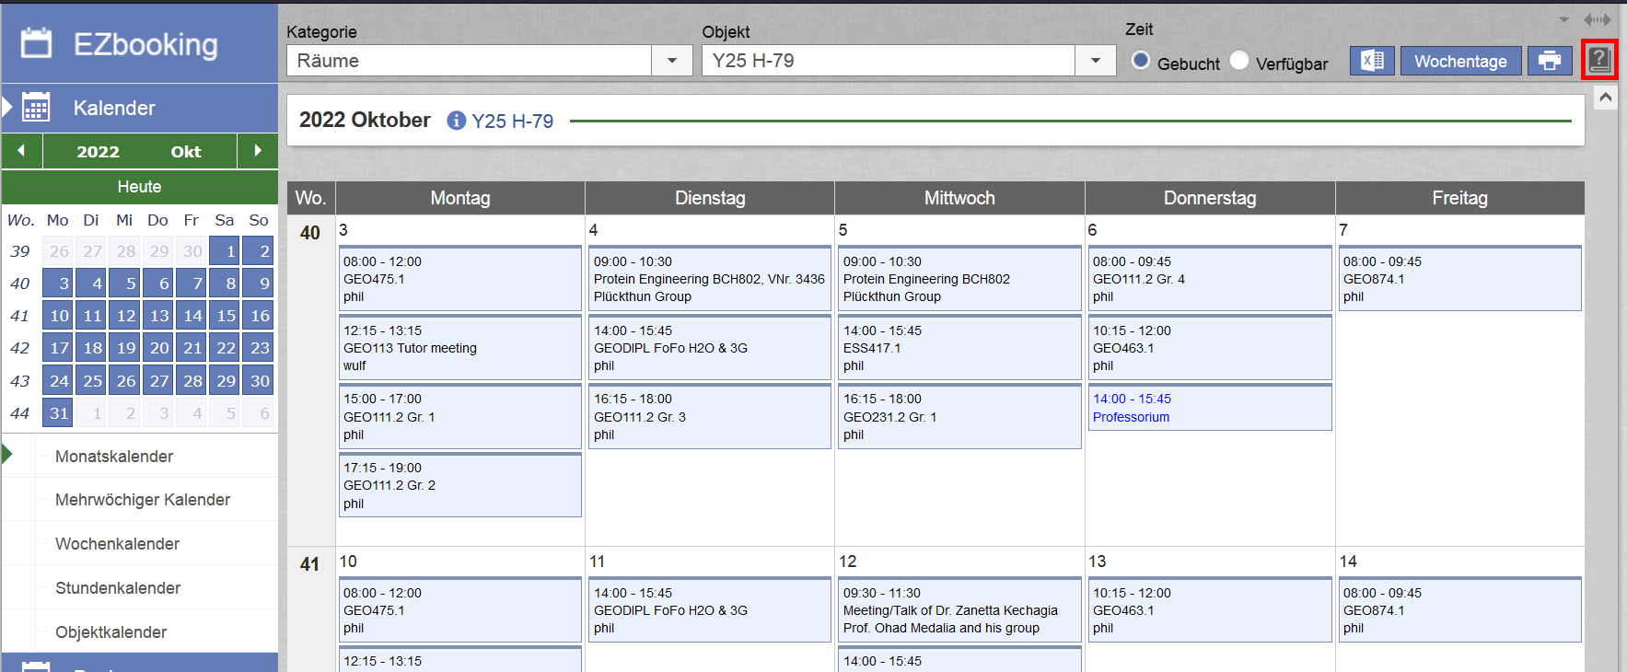Viewport: 1627px width, 672px height.
Task: Go to previous month with left arrow
Action: click(x=21, y=151)
